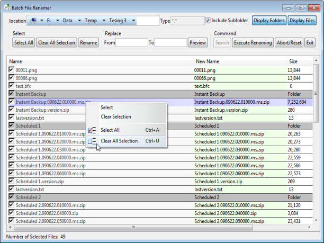324x243 pixels.
Task: Click the Clear All Selection icon in context menu
Action: tap(92, 141)
